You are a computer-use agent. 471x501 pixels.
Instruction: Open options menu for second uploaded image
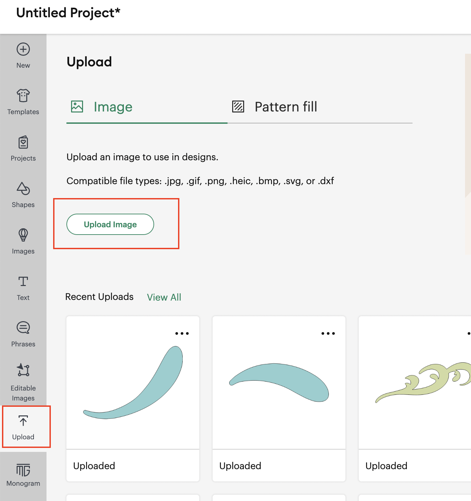tap(328, 333)
